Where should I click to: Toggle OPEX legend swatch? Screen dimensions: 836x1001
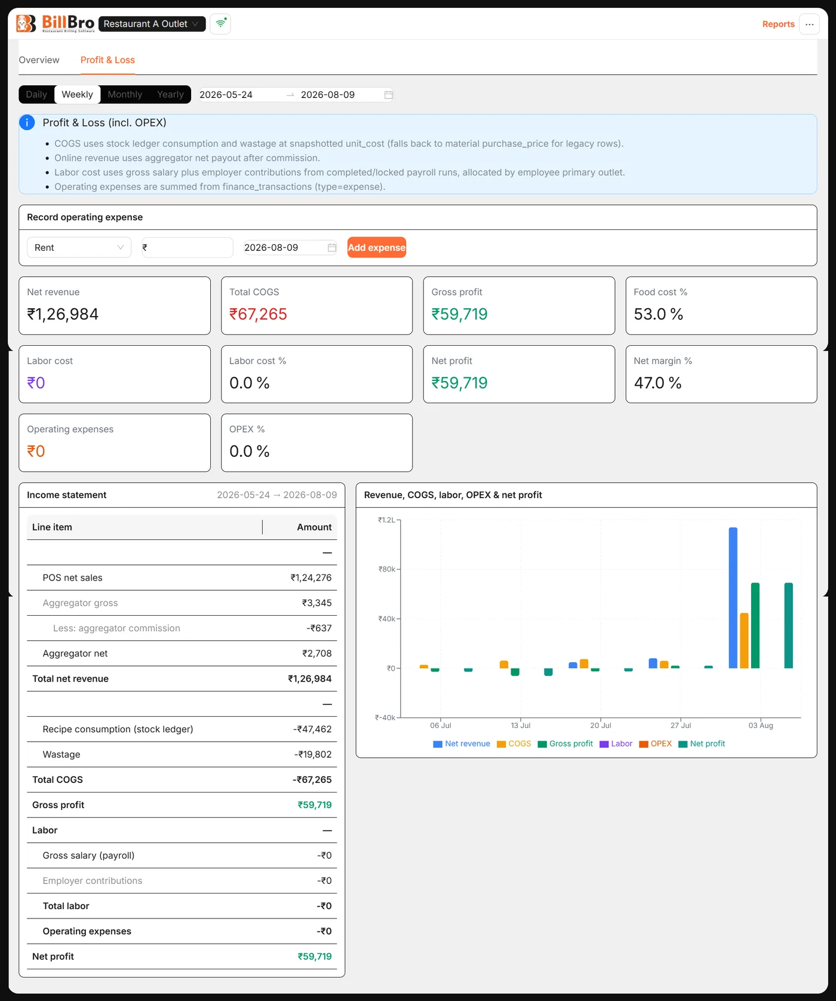[644, 744]
